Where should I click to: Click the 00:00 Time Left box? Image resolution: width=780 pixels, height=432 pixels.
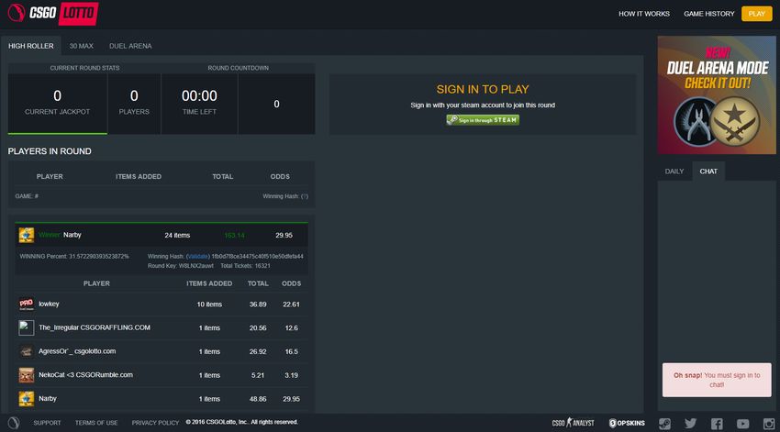[x=199, y=104]
